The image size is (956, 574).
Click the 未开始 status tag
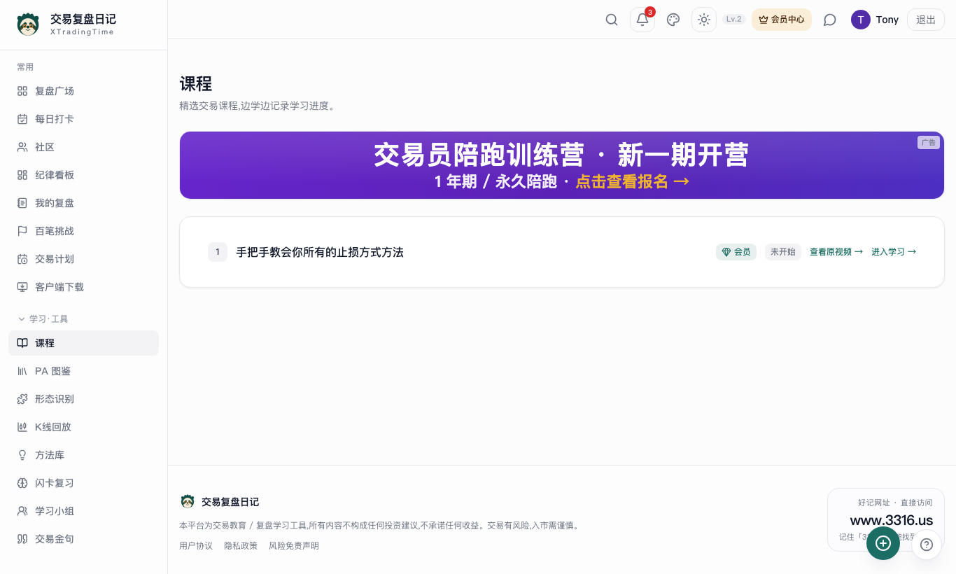point(783,252)
